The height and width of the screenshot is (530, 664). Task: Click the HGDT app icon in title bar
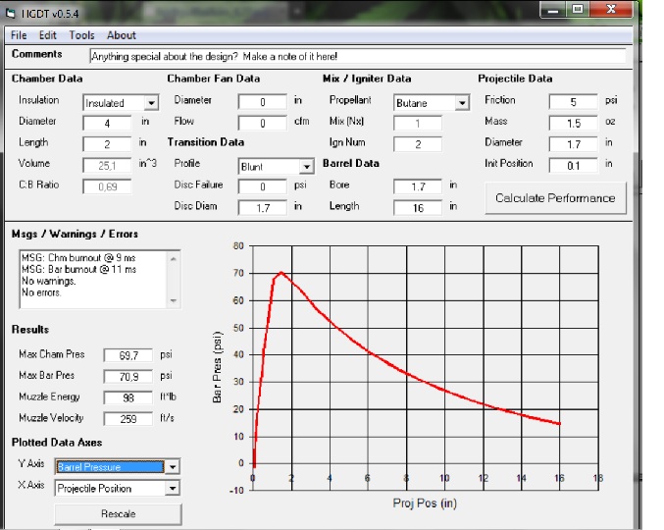click(12, 13)
